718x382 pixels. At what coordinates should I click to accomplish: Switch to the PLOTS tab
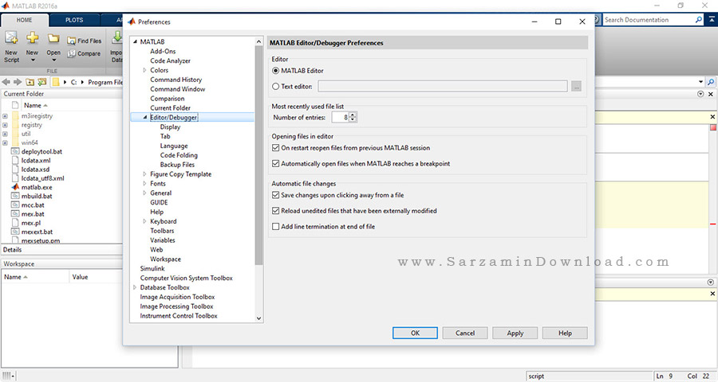point(74,20)
